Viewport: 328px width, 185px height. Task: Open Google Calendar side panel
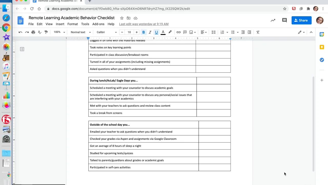[322, 34]
